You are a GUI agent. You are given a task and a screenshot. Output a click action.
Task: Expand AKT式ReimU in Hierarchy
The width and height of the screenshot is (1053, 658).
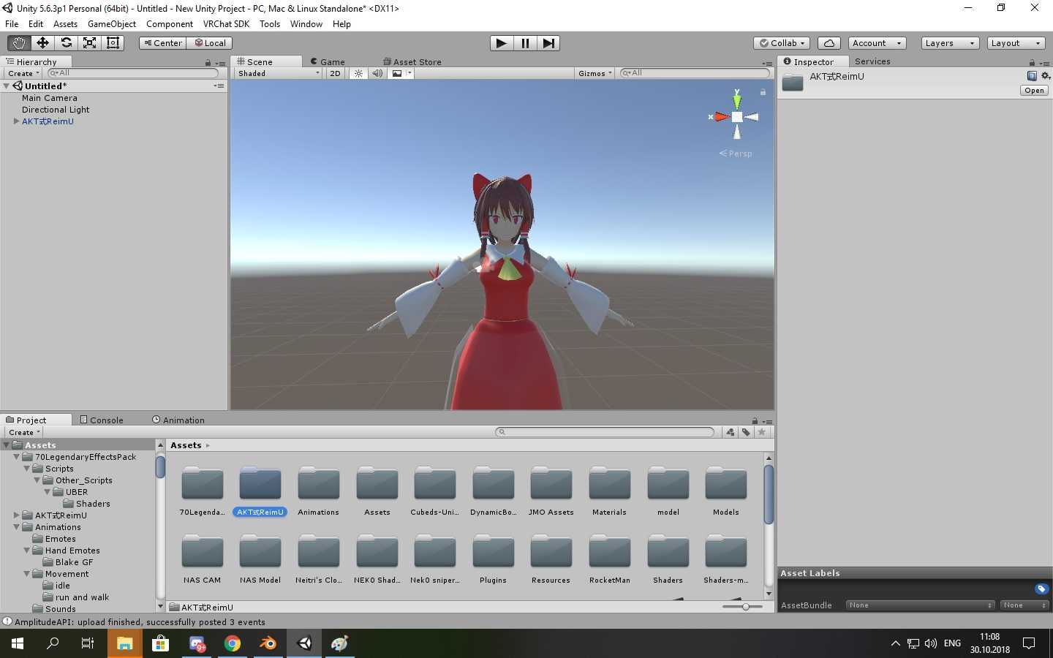click(x=16, y=121)
